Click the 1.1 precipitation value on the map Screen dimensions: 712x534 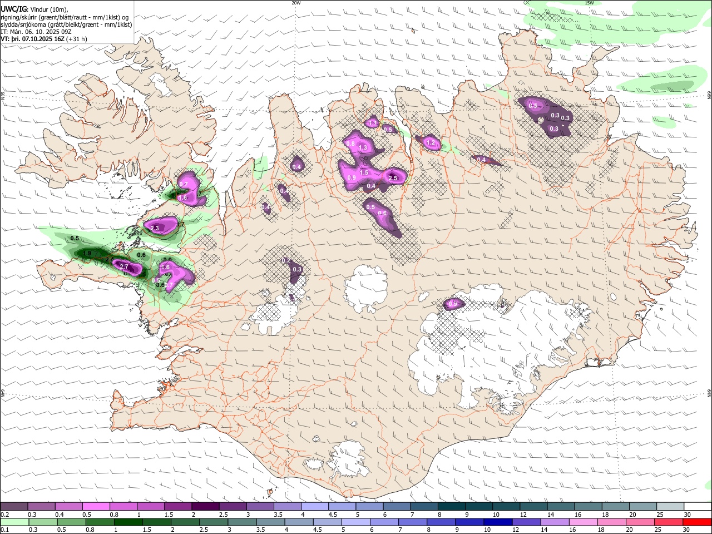373,123
